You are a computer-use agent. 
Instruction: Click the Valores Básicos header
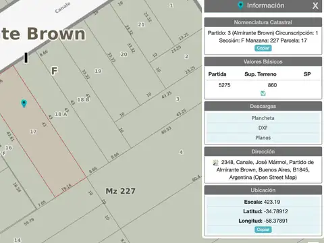[263, 61]
